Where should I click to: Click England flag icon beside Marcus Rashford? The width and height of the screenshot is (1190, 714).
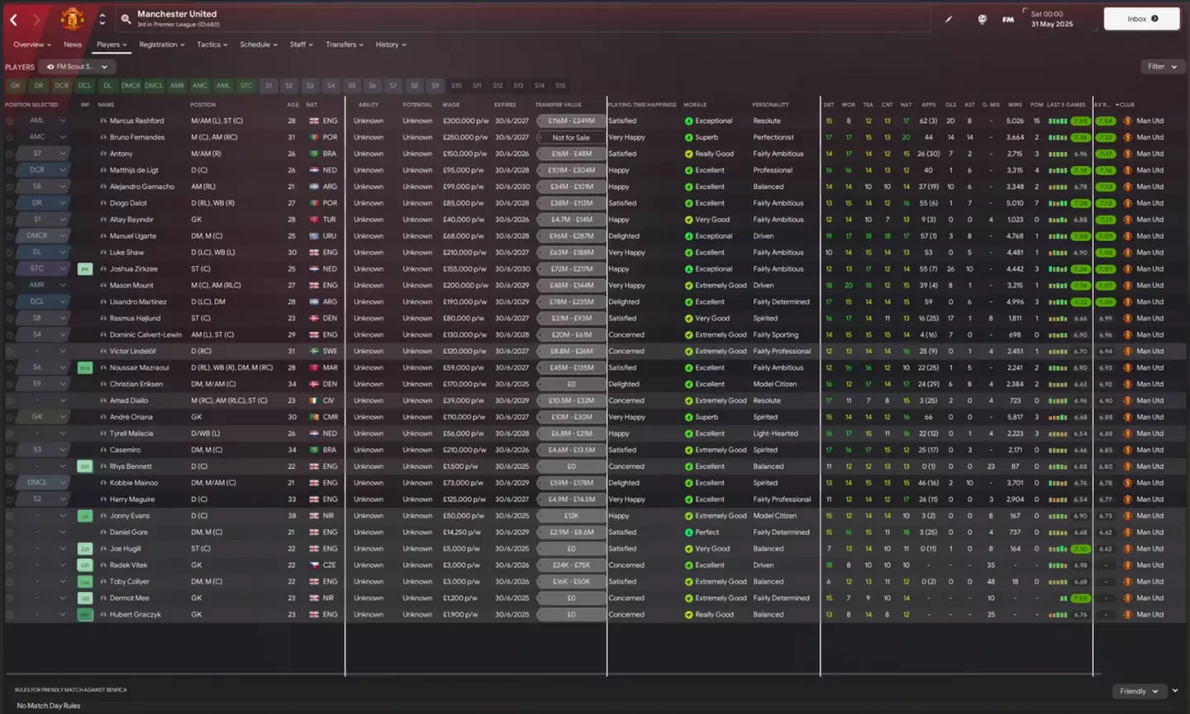pos(315,121)
